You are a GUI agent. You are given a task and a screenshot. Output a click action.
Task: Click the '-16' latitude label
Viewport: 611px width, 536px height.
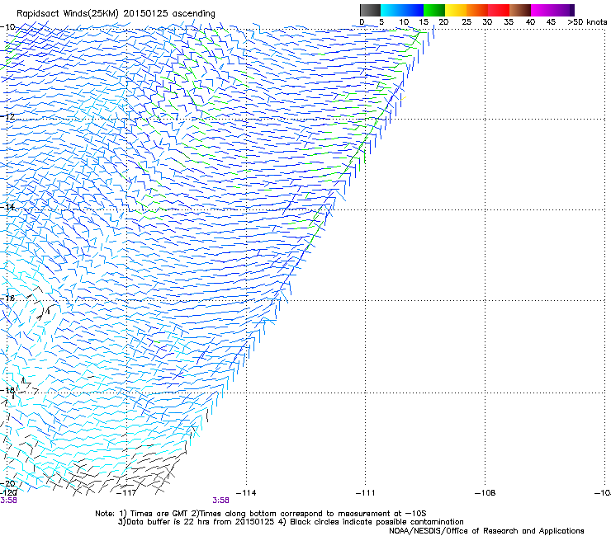[x=7, y=299]
